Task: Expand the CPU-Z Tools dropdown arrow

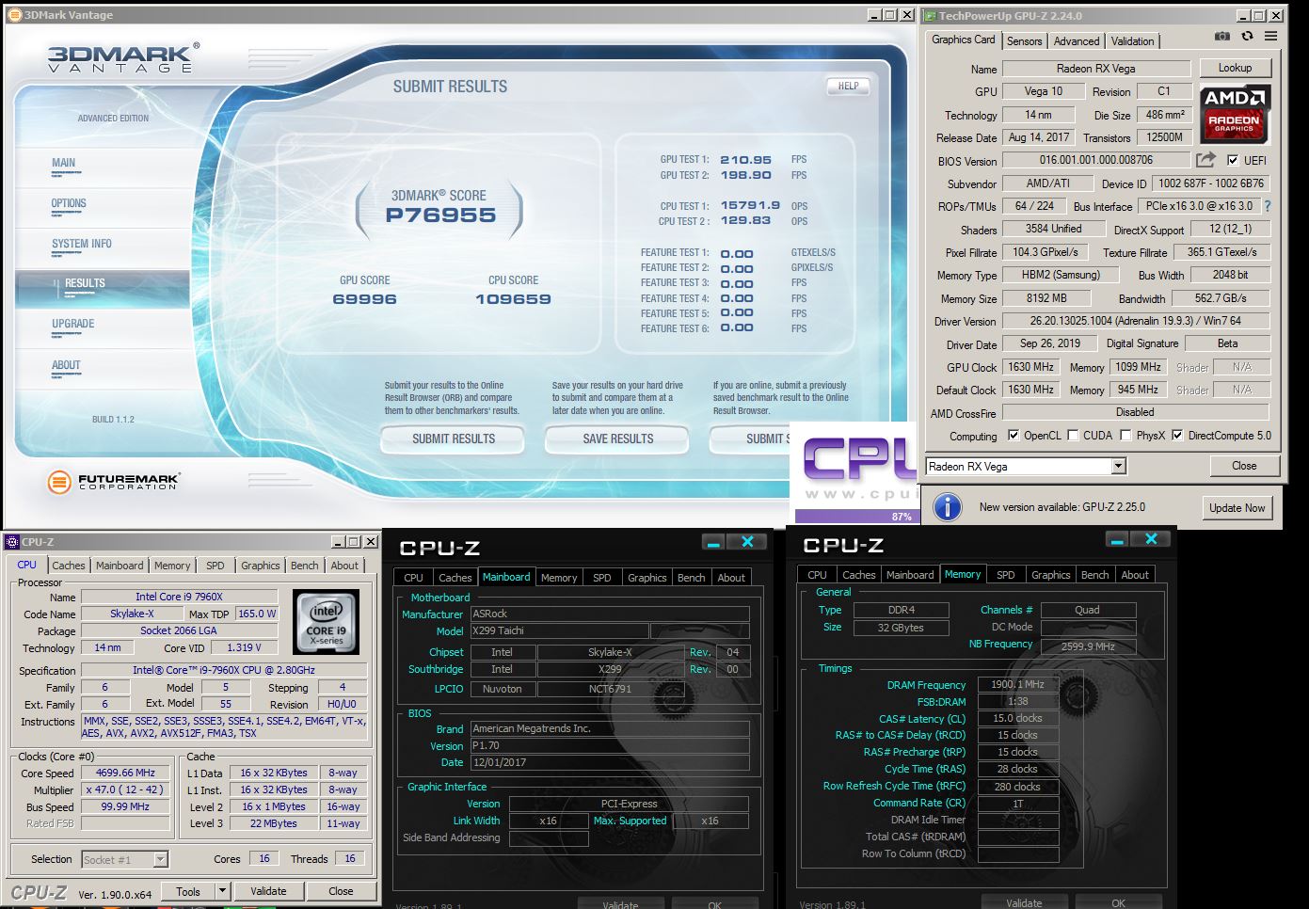Action: 222,891
